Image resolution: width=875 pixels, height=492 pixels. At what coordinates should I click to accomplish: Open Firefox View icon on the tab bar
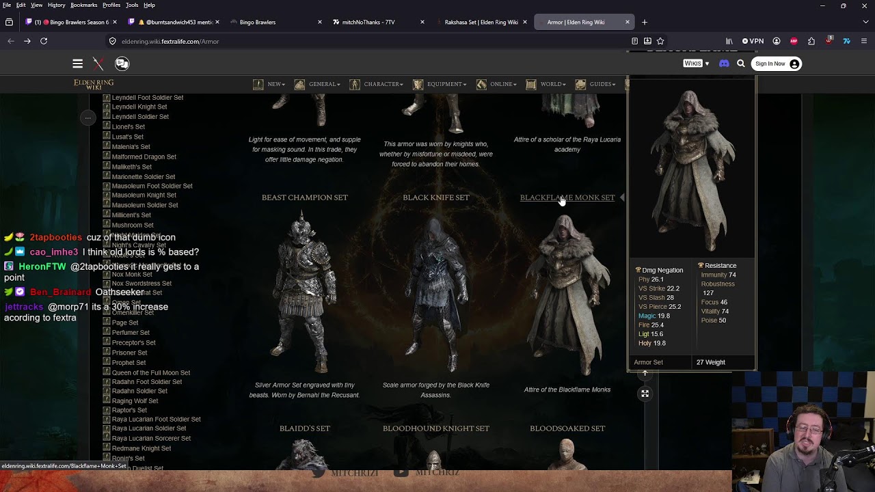(9, 22)
